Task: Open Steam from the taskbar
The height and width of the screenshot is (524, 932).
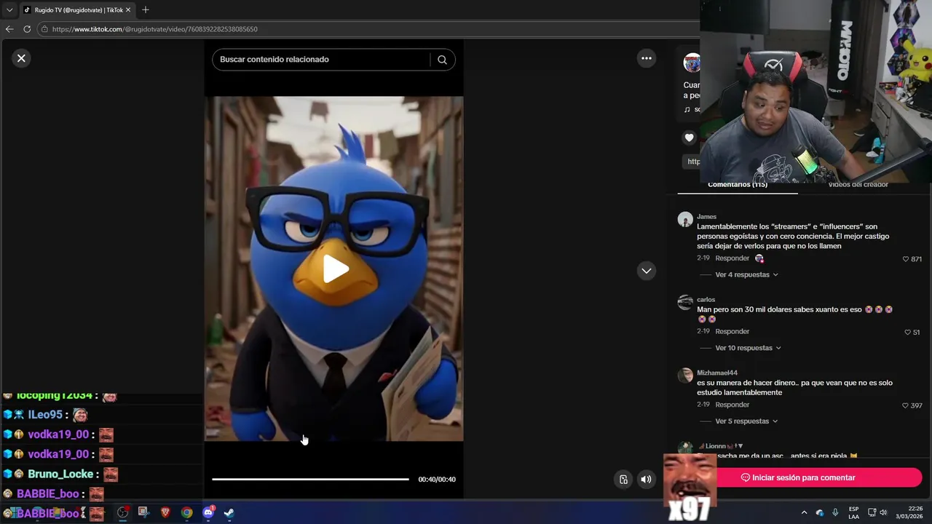Action: coord(229,512)
